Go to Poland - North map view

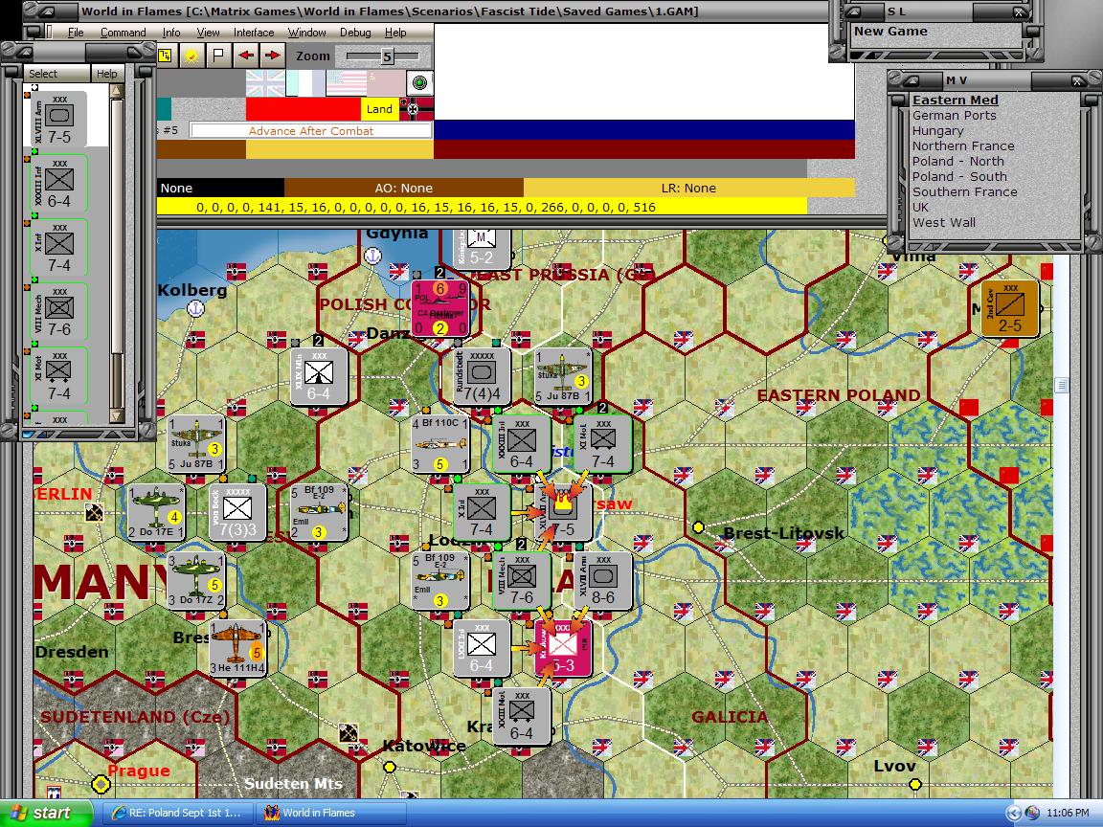(x=958, y=161)
